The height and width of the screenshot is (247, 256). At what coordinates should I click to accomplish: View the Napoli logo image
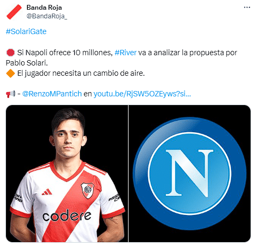point(189,173)
